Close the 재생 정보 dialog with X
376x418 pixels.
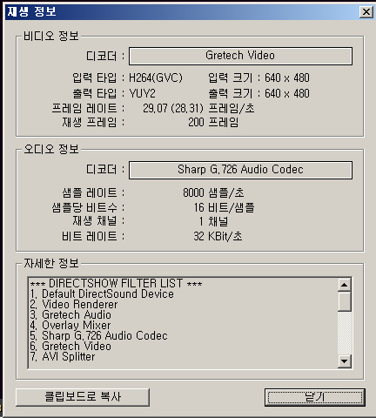coord(366,12)
